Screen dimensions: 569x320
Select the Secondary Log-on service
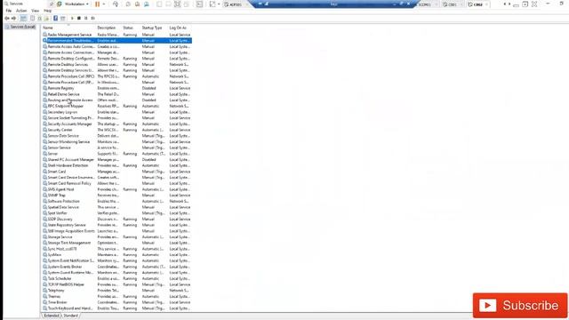116,112
